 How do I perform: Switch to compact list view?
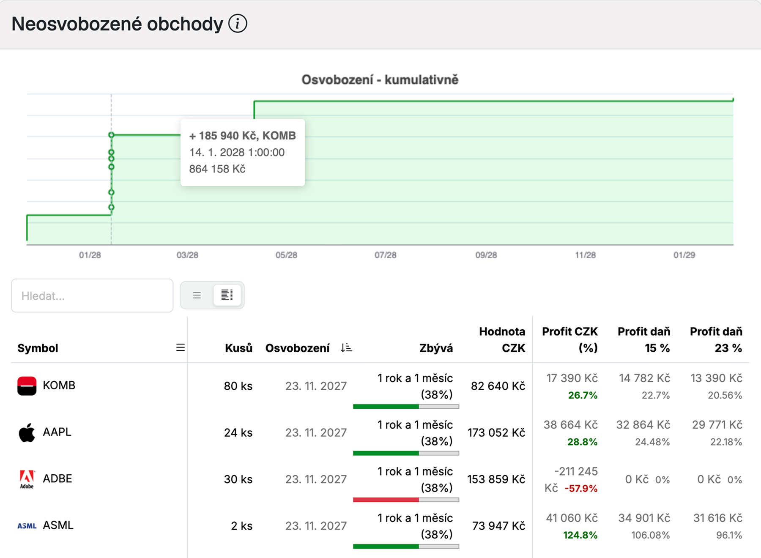[x=197, y=295]
